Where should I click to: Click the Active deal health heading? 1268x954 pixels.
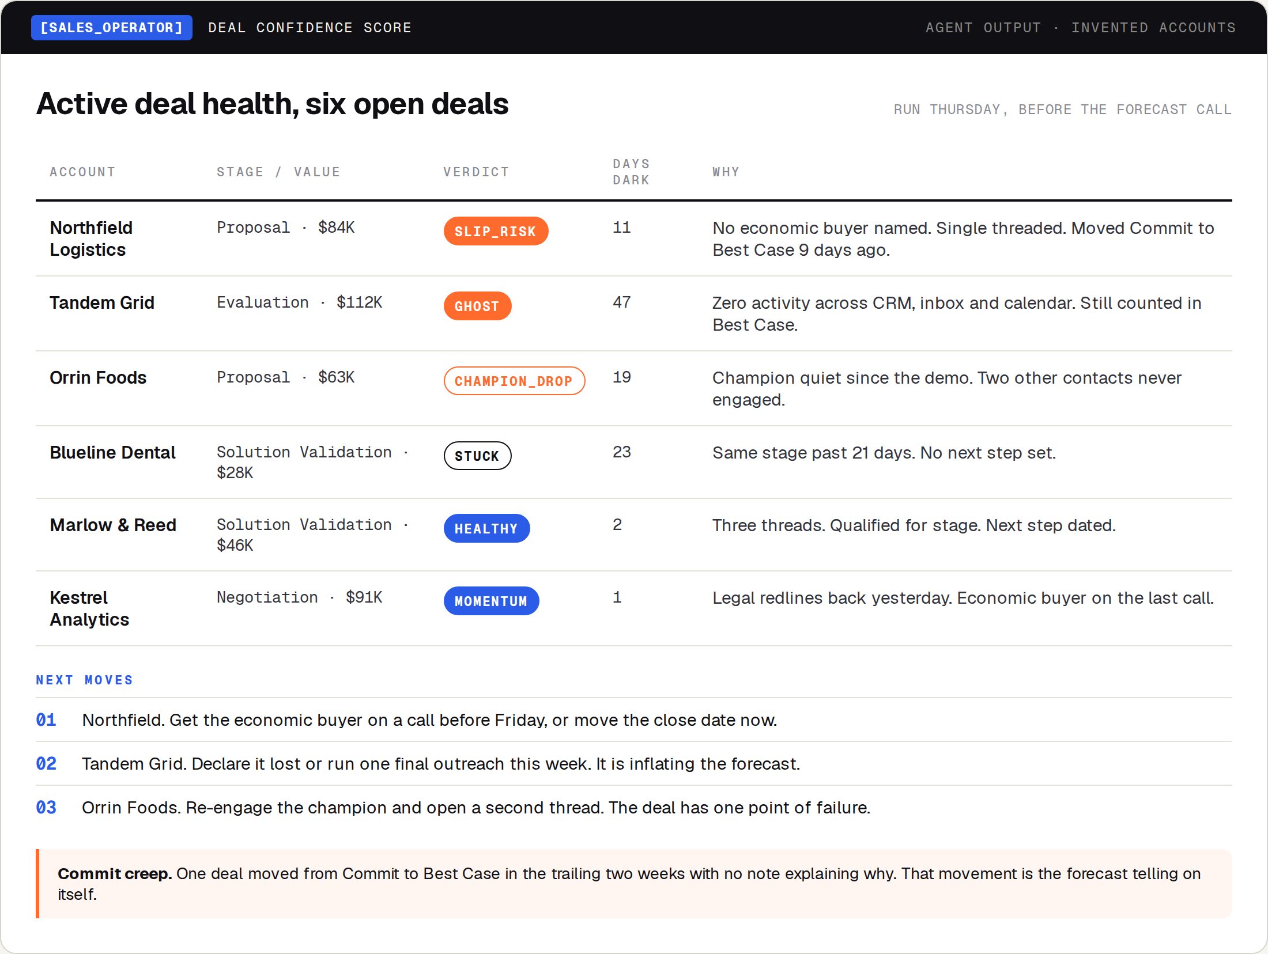pos(272,104)
